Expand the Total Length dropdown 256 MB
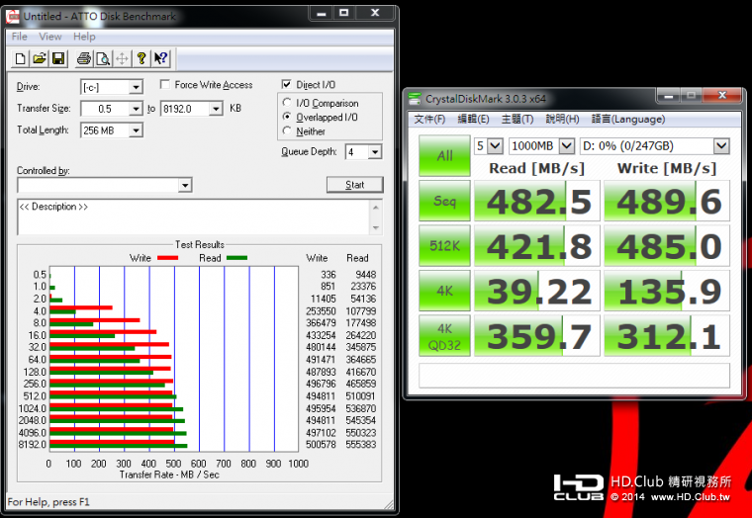The width and height of the screenshot is (752, 518). click(136, 130)
